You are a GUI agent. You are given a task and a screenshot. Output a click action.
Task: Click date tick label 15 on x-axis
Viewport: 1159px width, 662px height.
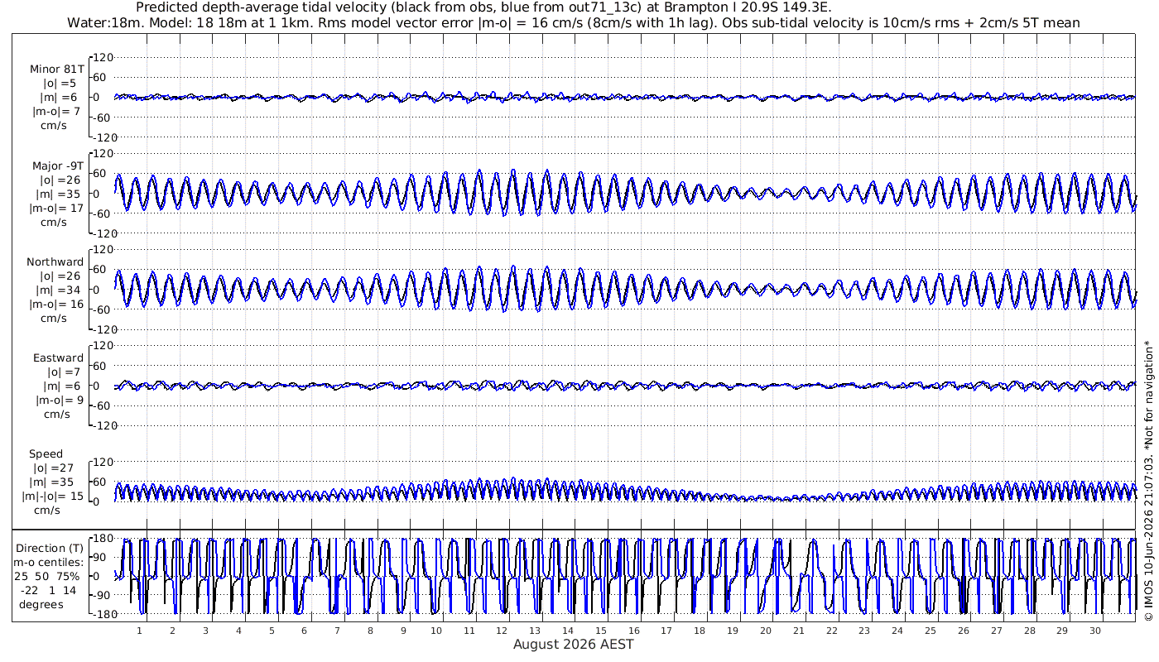tap(601, 631)
